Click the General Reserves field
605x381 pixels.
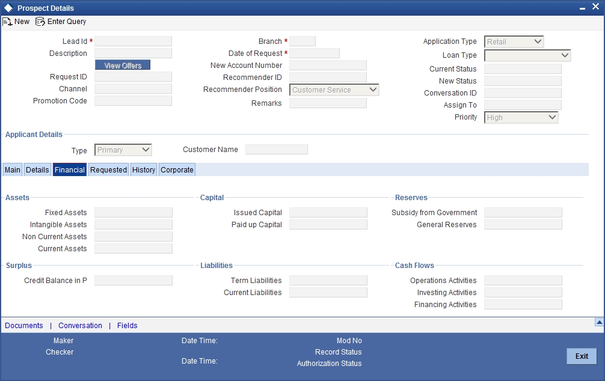tap(523, 224)
